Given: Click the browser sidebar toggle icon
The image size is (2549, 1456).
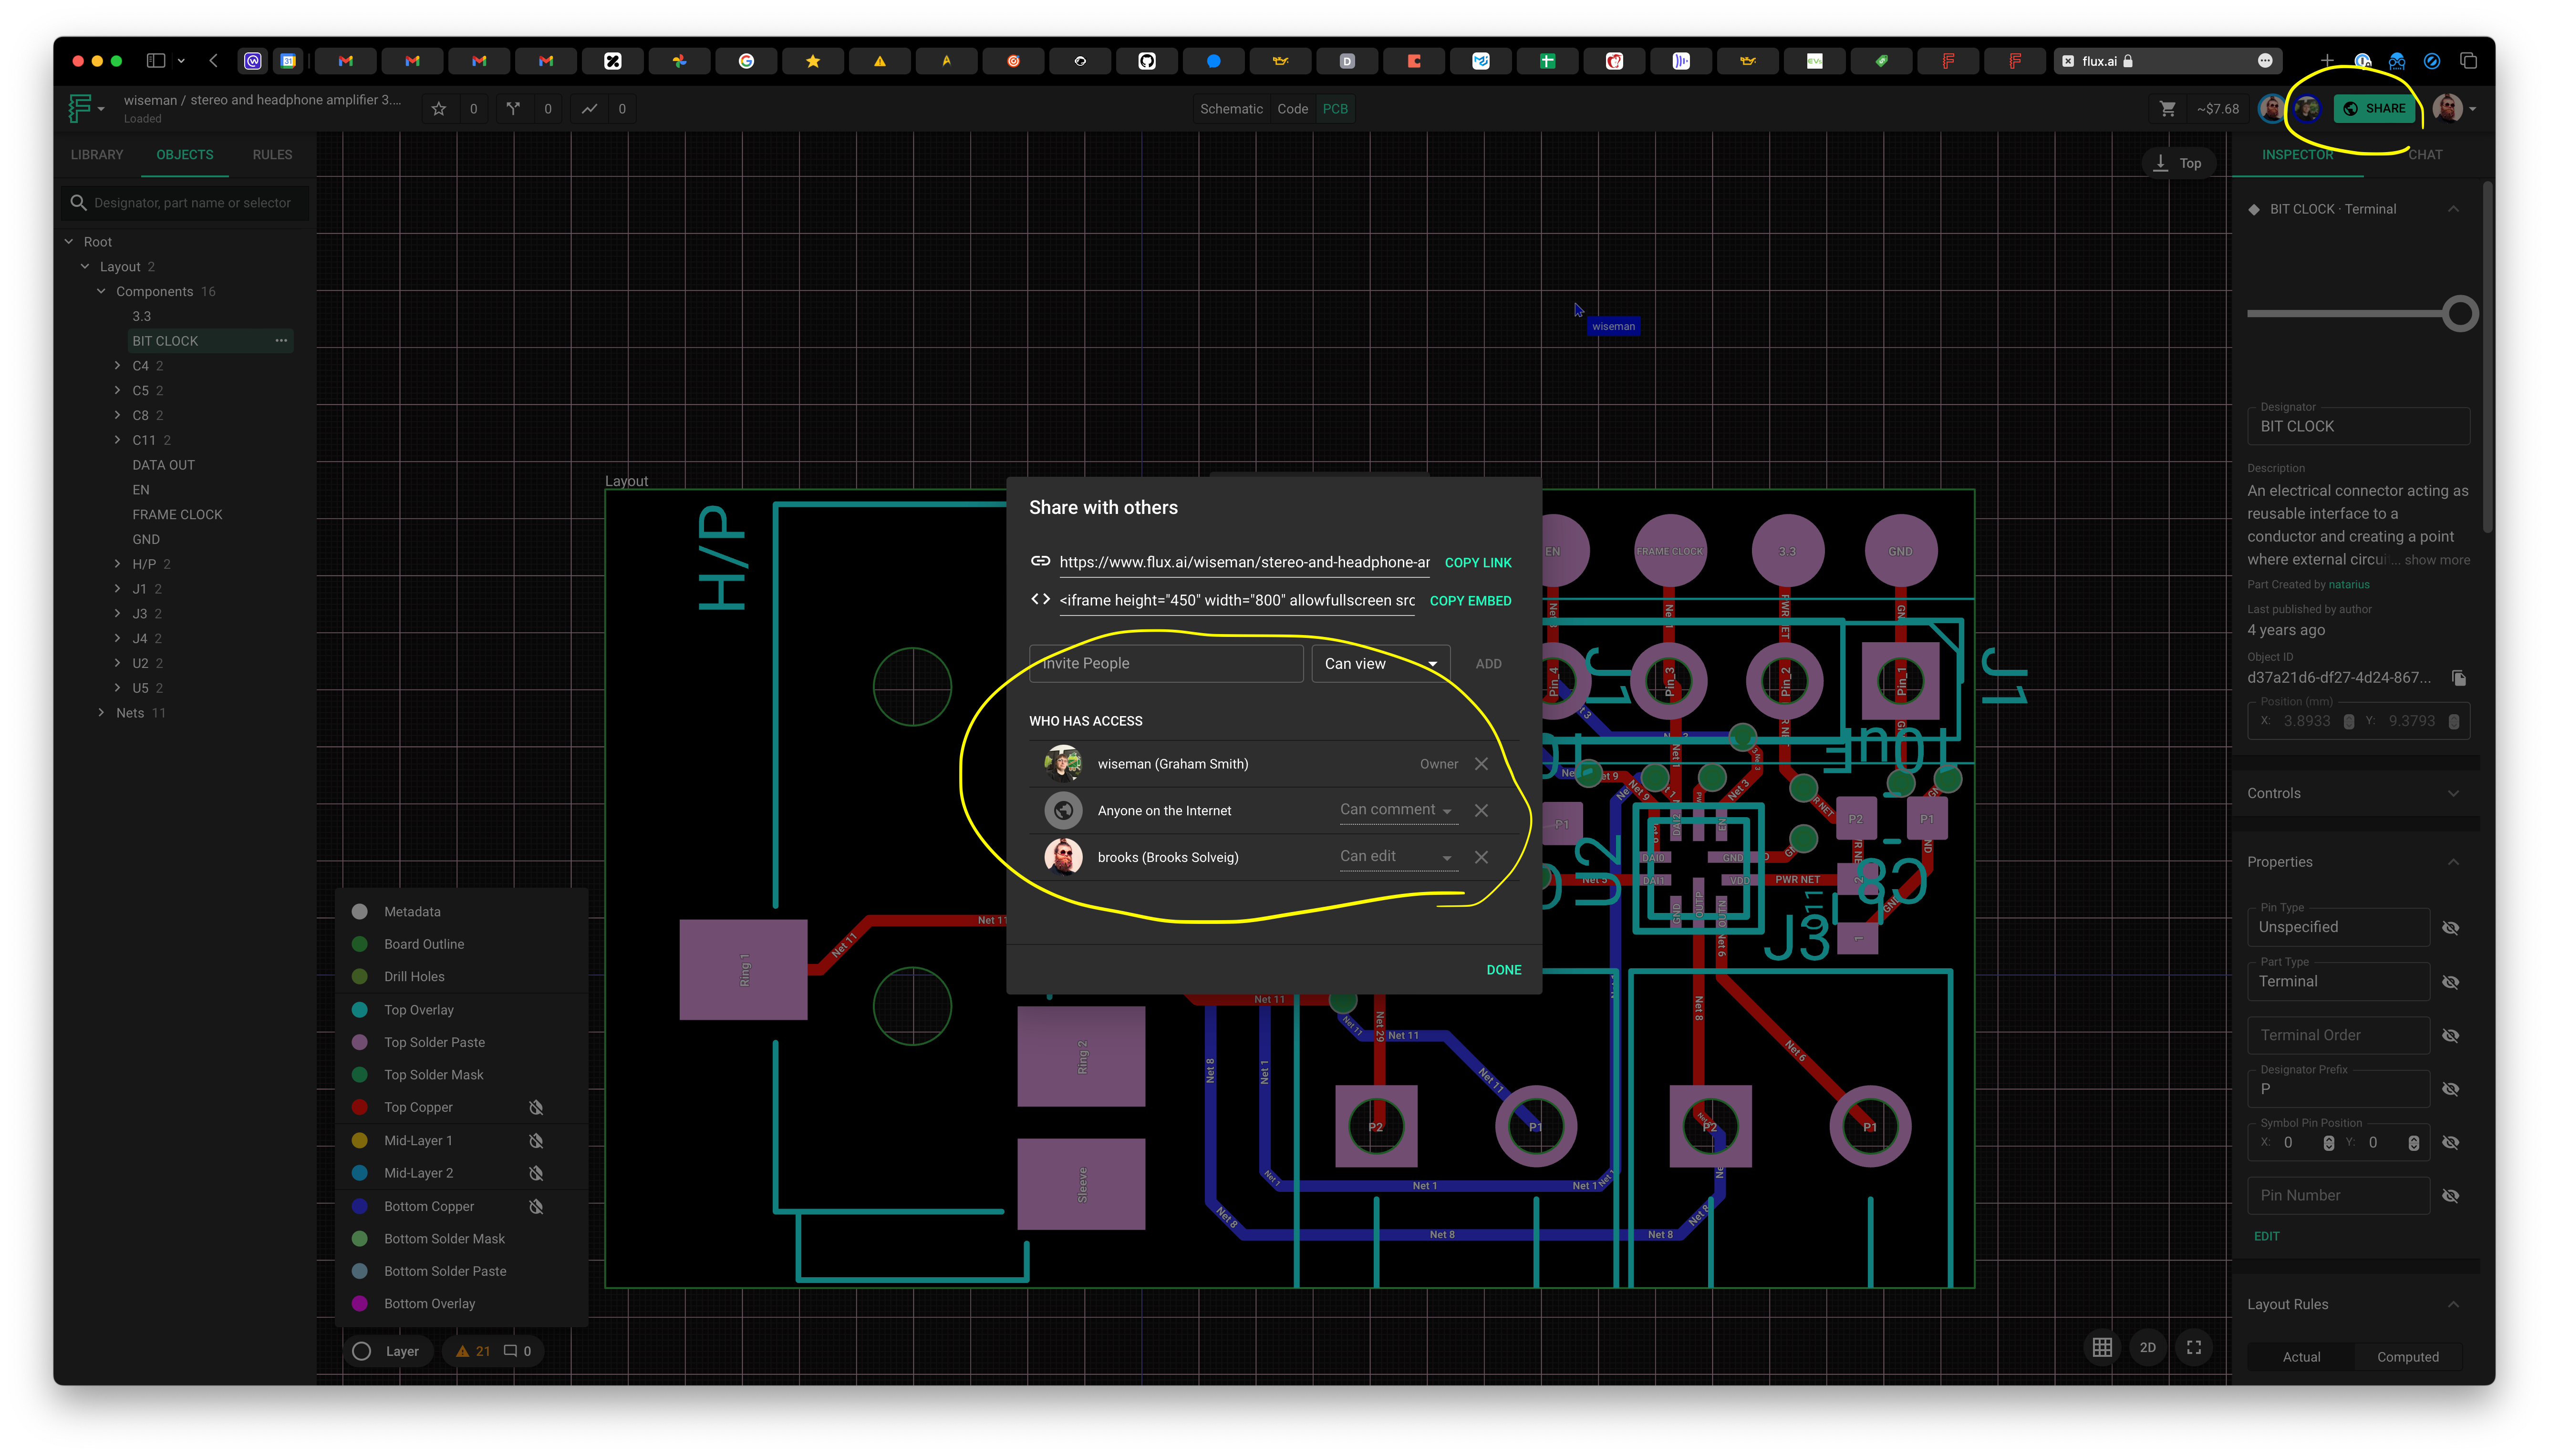Looking at the screenshot, I should pos(155,61).
